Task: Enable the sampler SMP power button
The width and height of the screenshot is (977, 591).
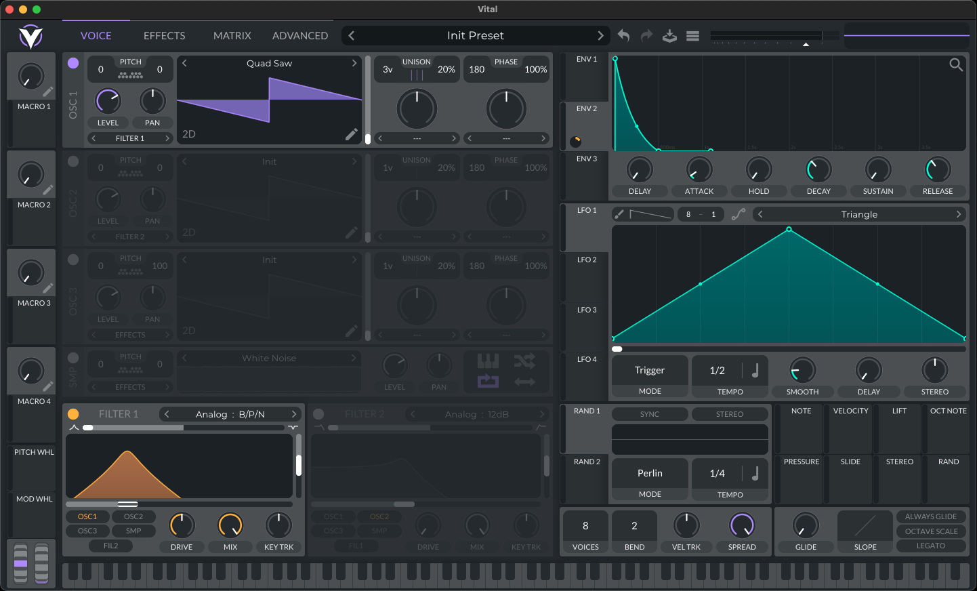Action: point(73,358)
